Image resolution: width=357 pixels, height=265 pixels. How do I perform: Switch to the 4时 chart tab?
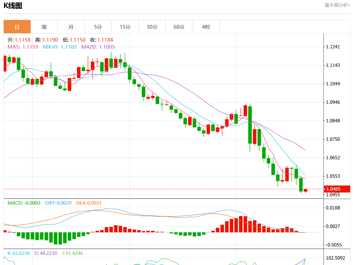206,27
